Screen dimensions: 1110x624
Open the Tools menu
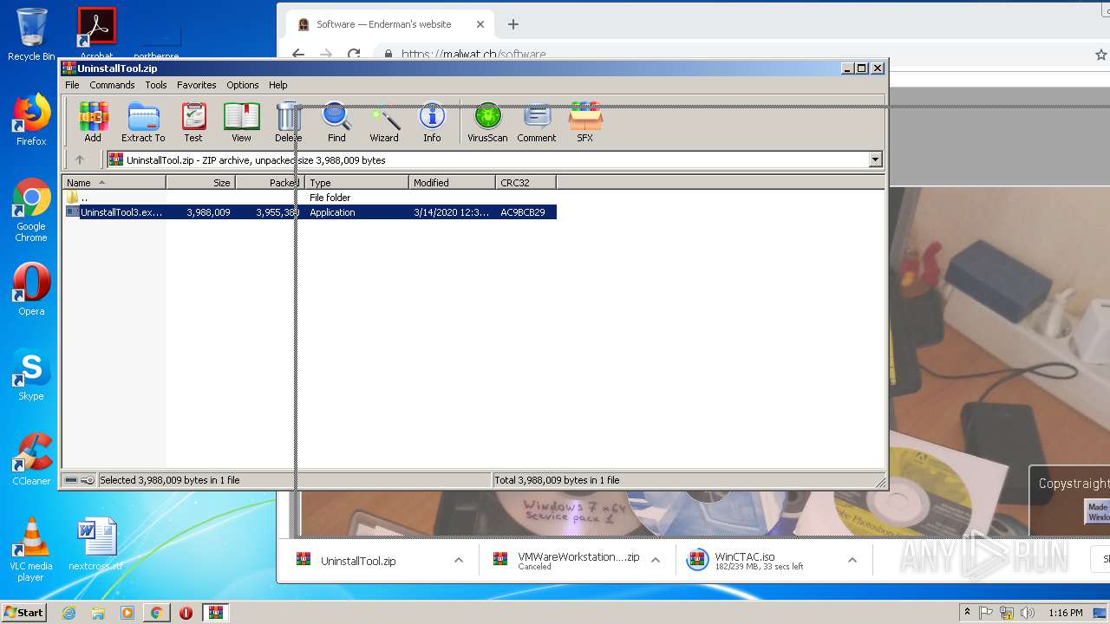pos(156,85)
